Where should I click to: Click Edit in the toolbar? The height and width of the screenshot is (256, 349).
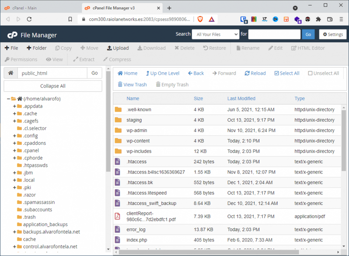276,48
